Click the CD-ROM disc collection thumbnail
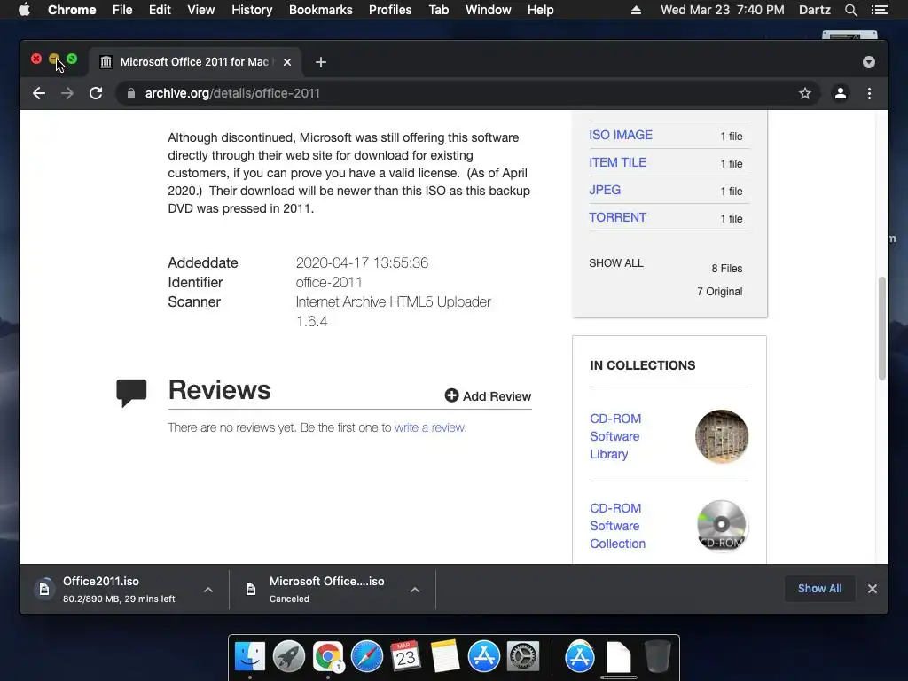The width and height of the screenshot is (908, 681). 722,526
